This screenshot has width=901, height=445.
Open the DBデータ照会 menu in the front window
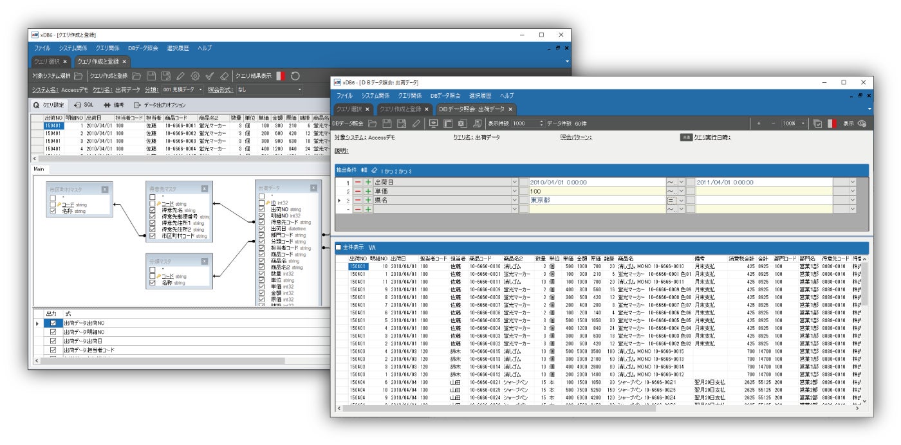point(445,95)
